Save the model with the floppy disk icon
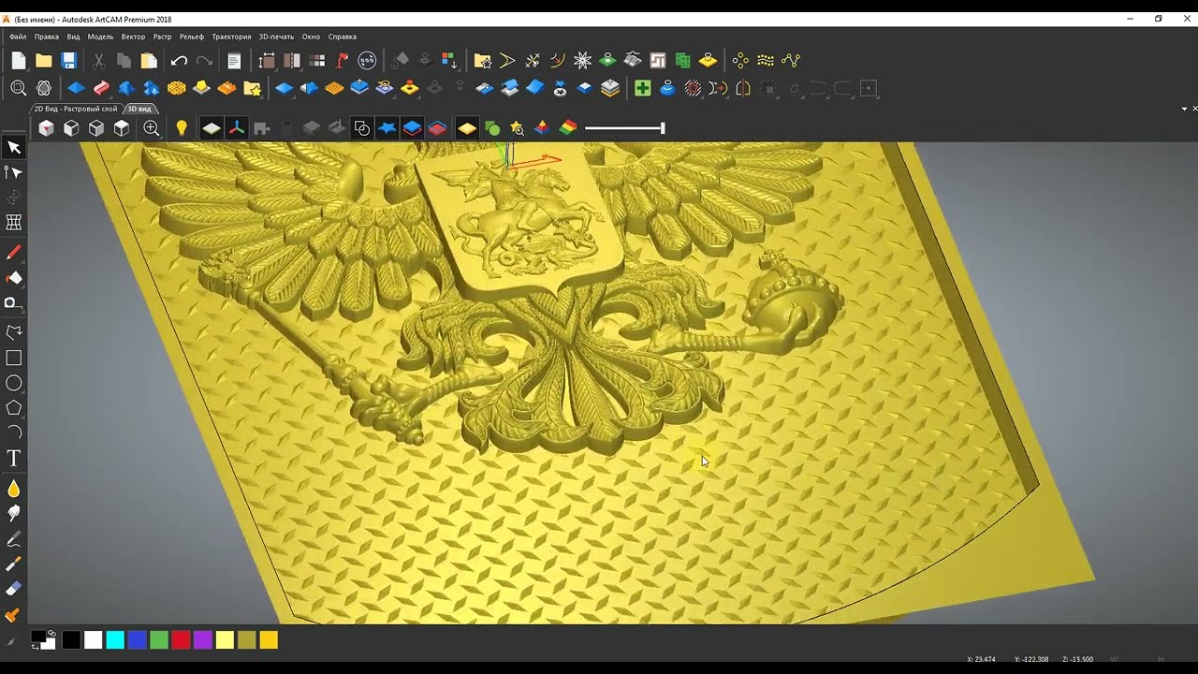 [68, 61]
